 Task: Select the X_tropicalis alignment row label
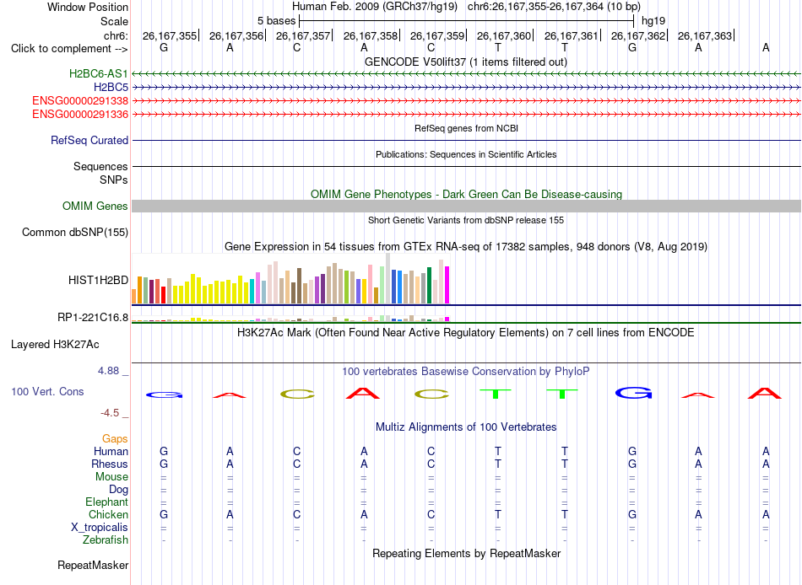[100, 528]
